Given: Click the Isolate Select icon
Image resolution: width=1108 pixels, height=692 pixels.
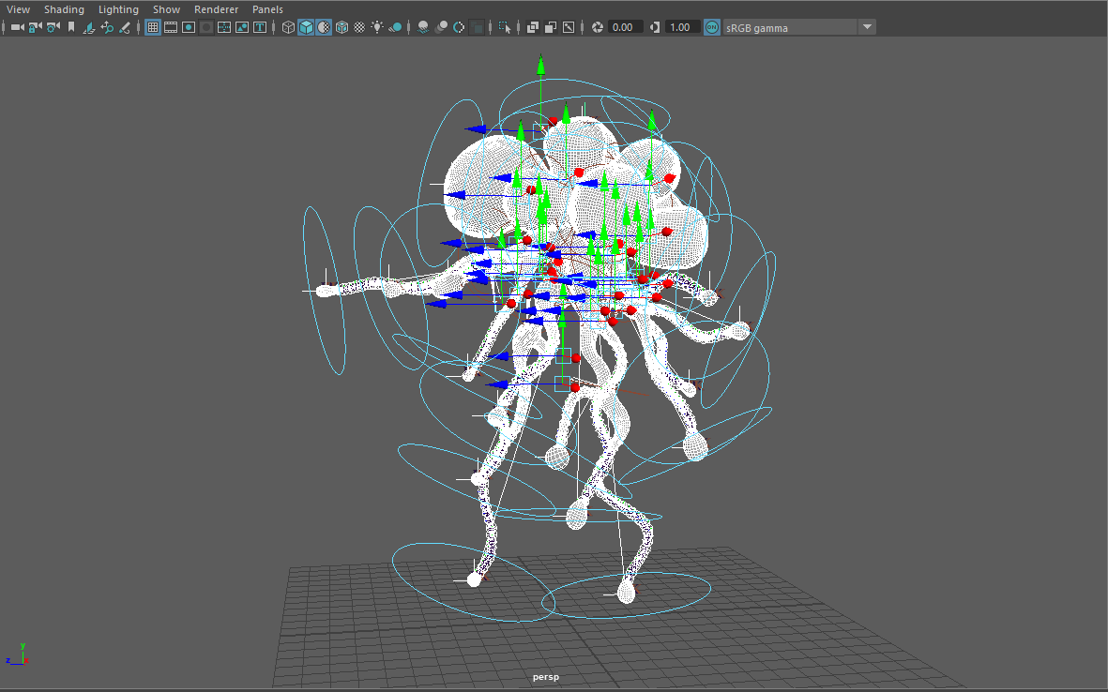Looking at the screenshot, I should 505,27.
